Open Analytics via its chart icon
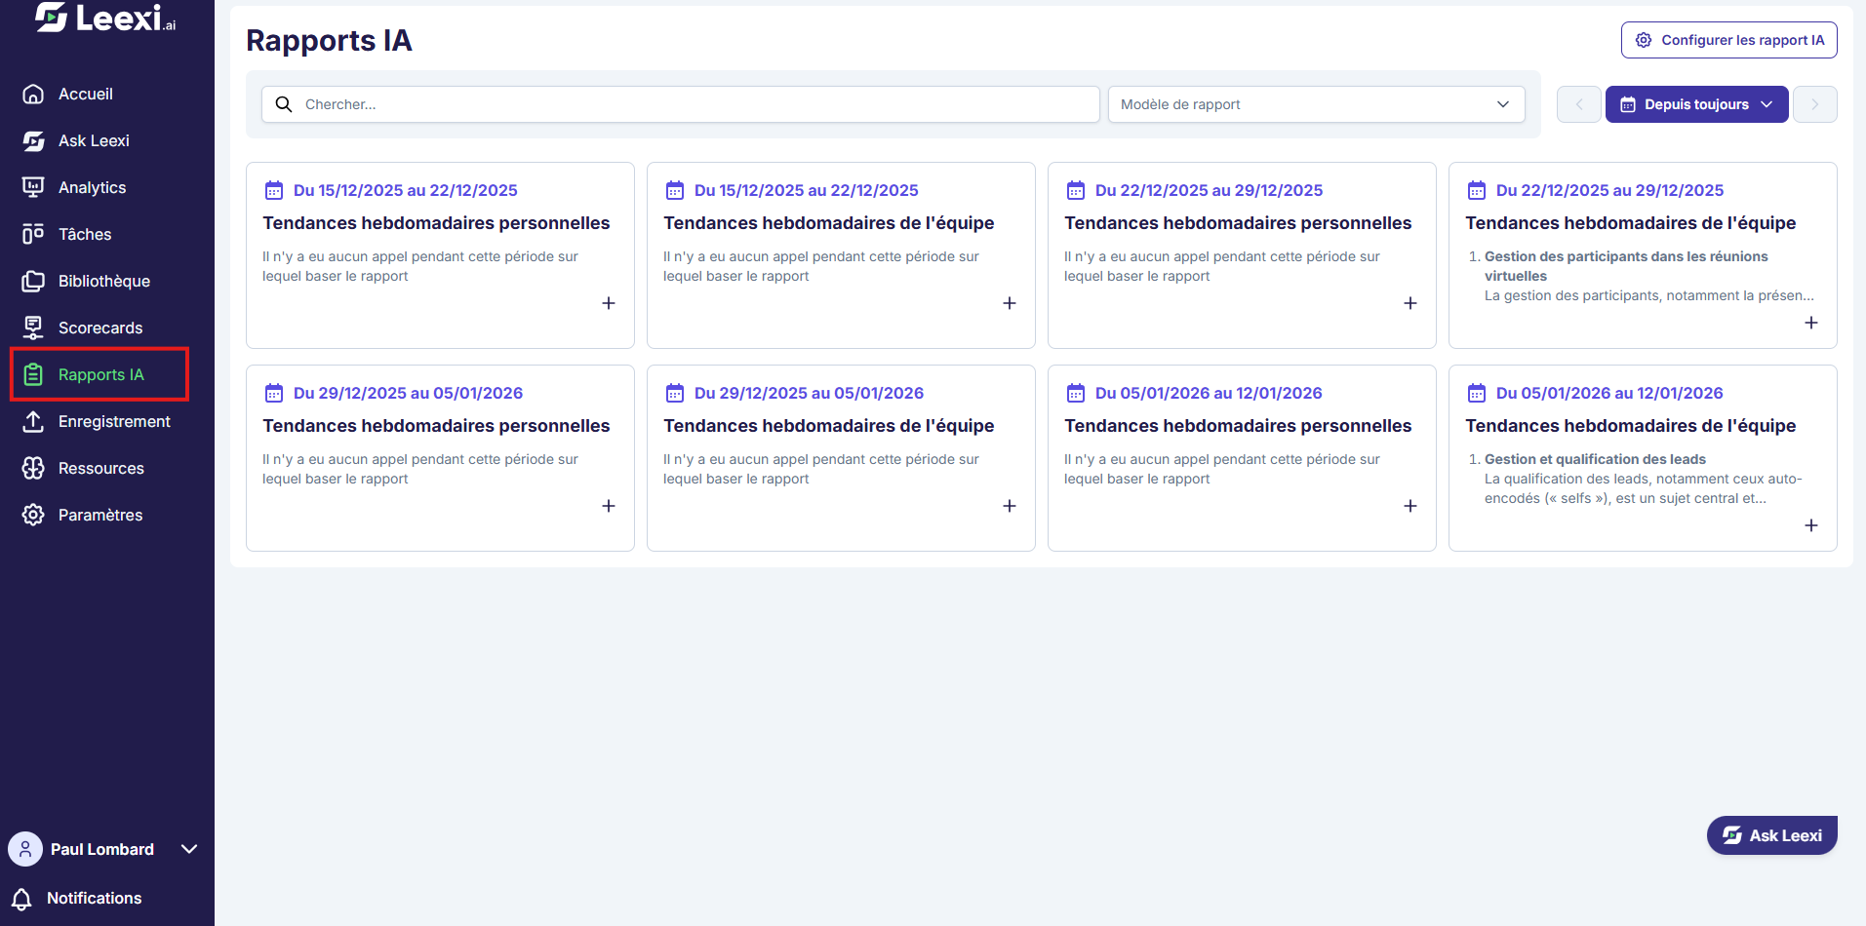Screen dimensions: 1866x926 pyautogui.click(x=33, y=187)
